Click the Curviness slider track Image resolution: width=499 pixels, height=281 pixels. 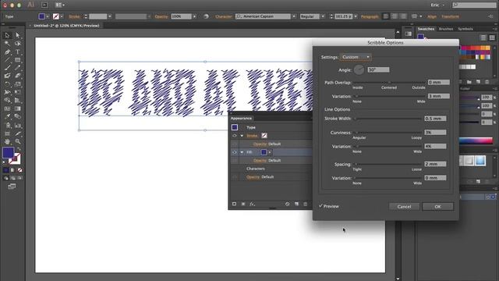[388, 132]
